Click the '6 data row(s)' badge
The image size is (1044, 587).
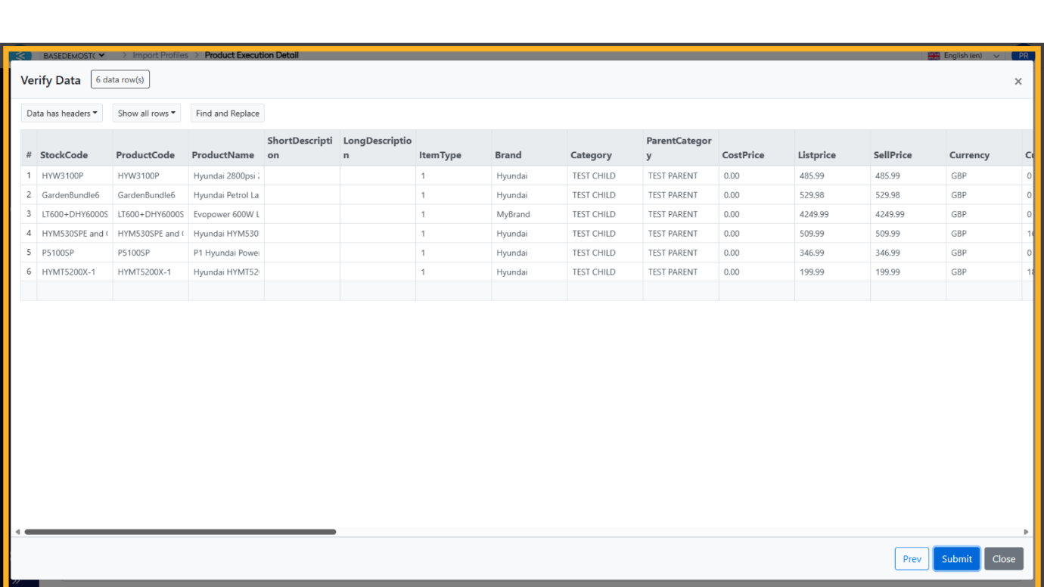pos(120,79)
